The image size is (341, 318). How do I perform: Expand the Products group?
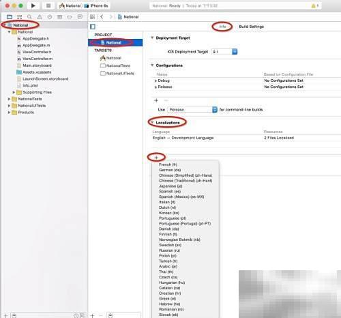point(9,113)
